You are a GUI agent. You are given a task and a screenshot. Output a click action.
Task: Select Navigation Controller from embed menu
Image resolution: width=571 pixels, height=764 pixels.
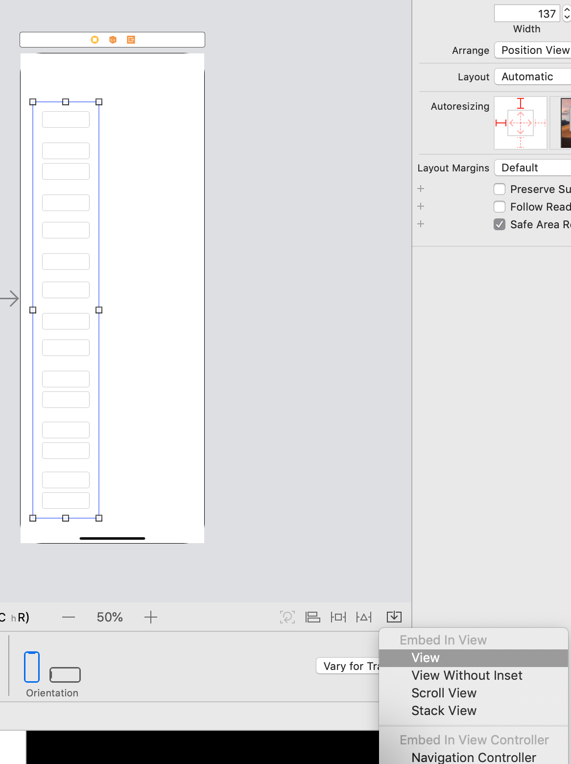473,757
